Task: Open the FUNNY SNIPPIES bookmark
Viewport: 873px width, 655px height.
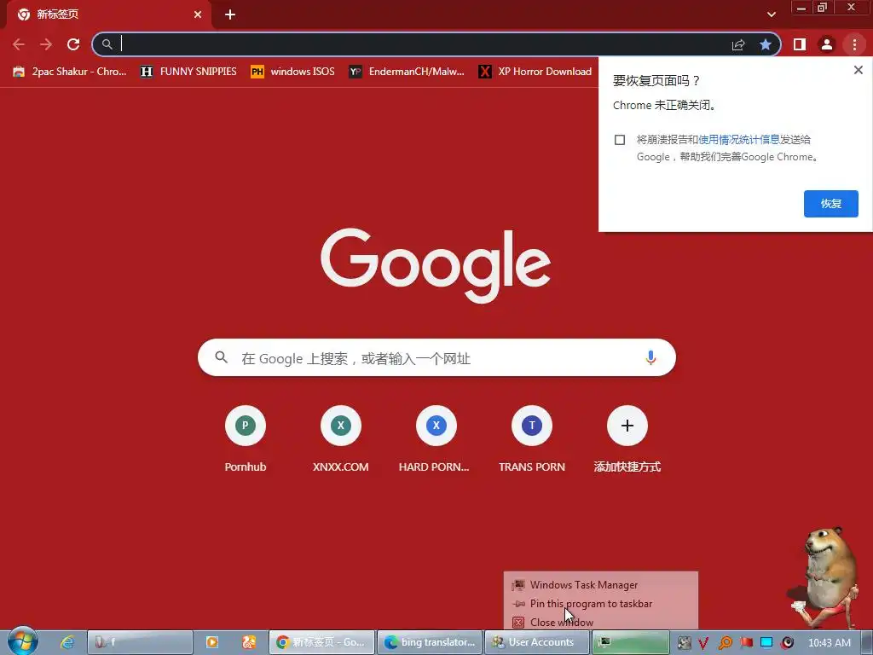Action: tap(188, 72)
